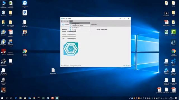Open the Transactions tab in the wallet
Image resolution: width=179 pixels, height=100 pixels.
94,24
